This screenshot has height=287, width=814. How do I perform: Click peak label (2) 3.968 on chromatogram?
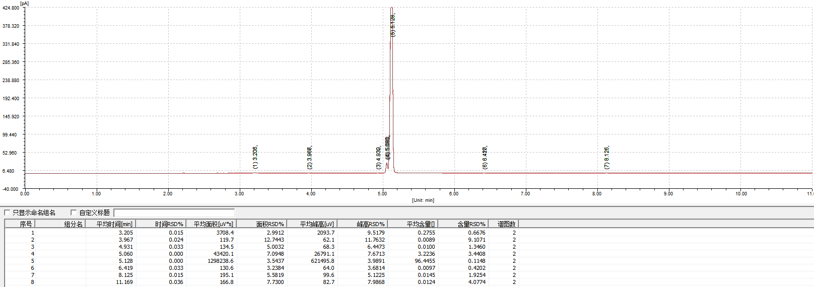[310, 157]
